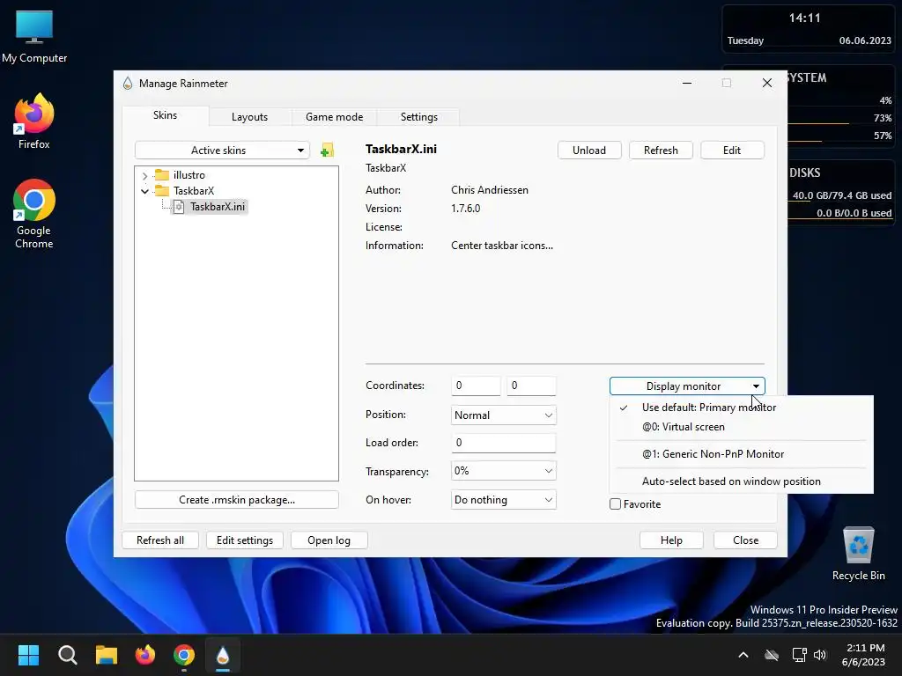Click the Load order input field
This screenshot has height=676, width=902.
click(503, 443)
